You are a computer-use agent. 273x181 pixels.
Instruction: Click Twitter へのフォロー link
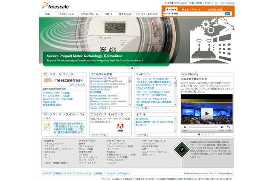[x=100, y=108]
